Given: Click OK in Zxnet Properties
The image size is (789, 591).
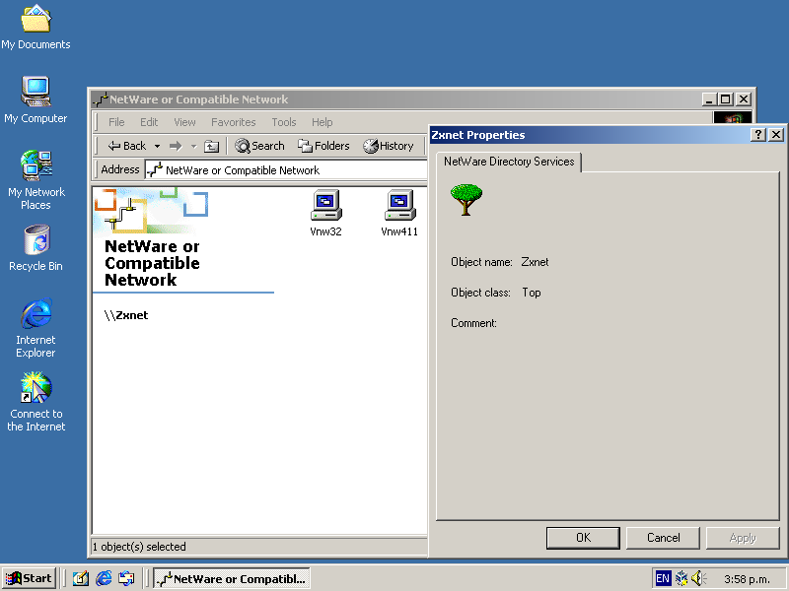Looking at the screenshot, I should click(x=583, y=538).
